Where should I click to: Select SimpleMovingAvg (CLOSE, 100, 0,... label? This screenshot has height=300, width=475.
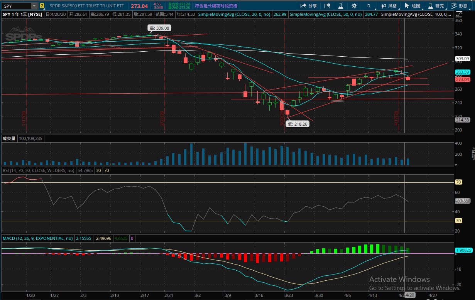[x=416, y=14]
